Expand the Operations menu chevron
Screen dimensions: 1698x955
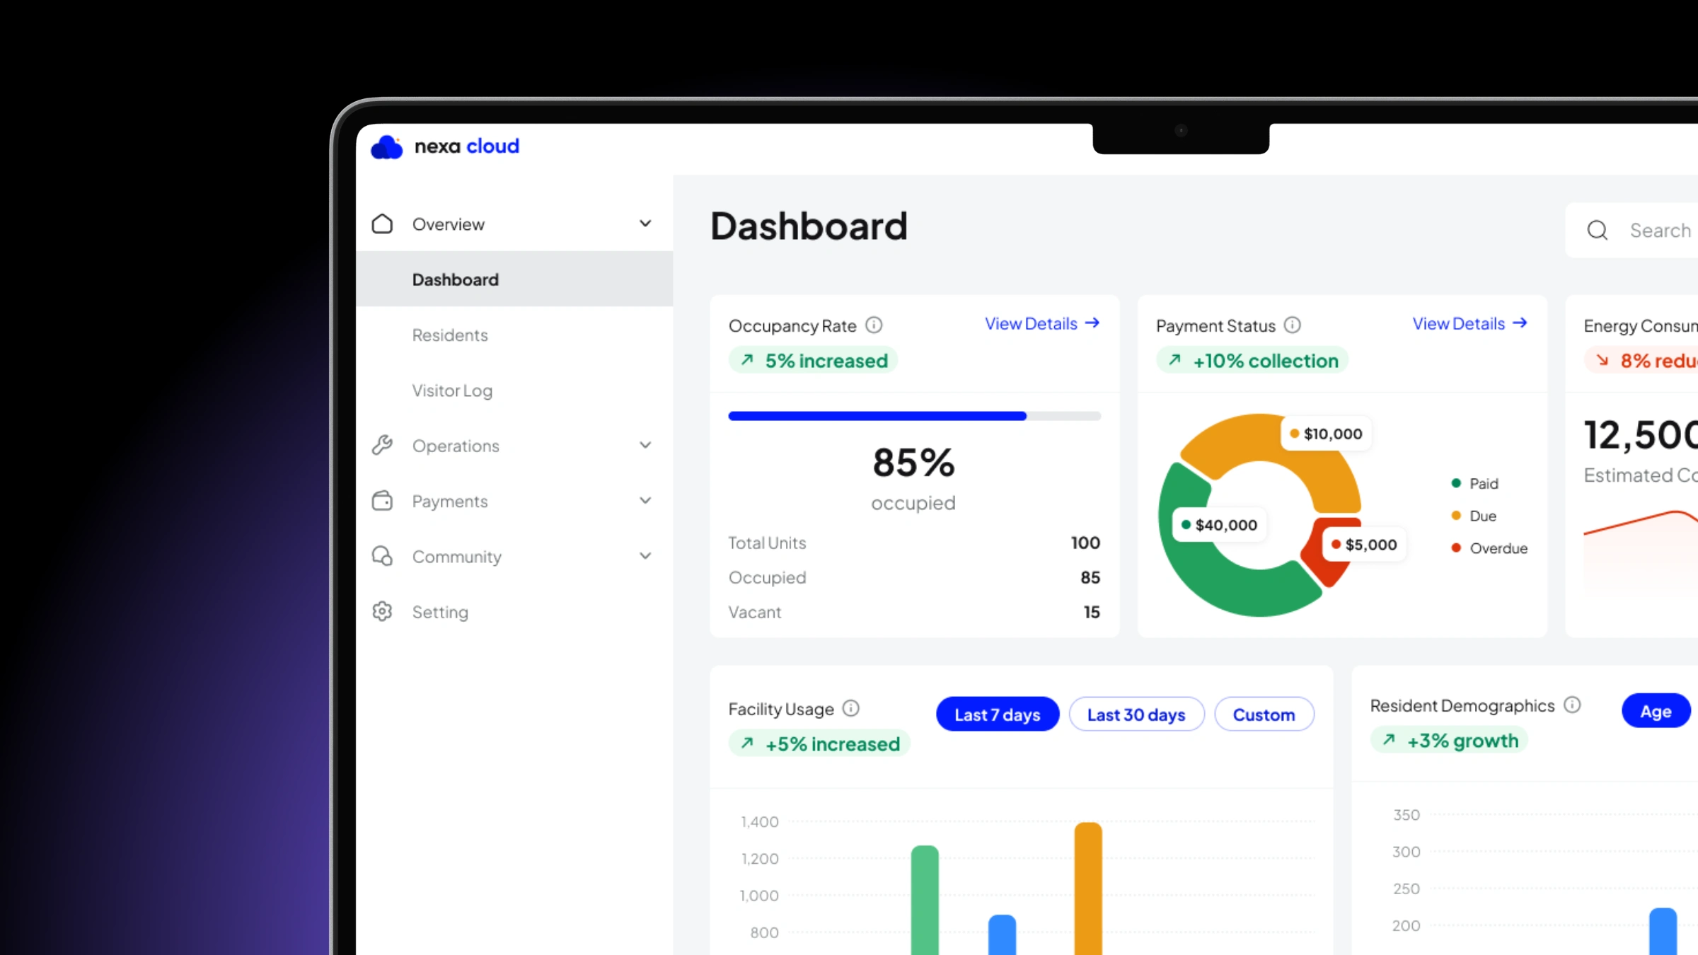pyautogui.click(x=645, y=445)
